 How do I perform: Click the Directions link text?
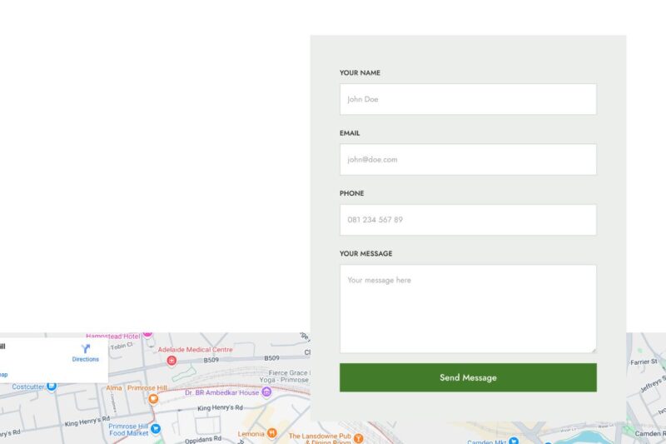[x=85, y=360]
